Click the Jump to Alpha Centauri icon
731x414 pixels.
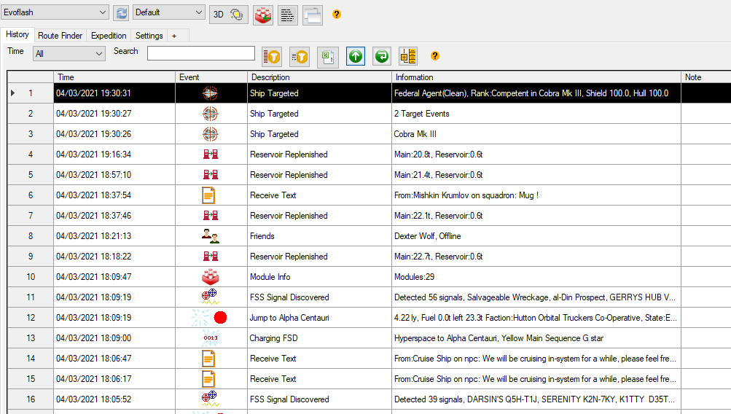pyautogui.click(x=209, y=318)
